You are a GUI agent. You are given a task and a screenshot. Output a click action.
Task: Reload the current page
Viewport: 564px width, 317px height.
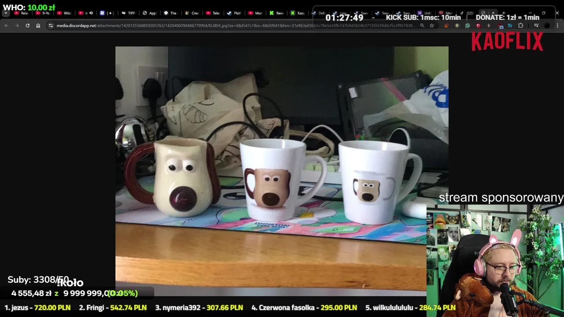27,26
